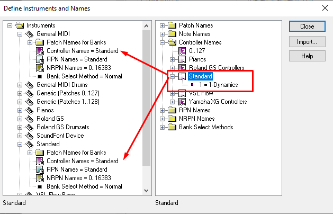The image size is (333, 214).
Task: Collapse the root Instruments folder
Action: [11, 25]
